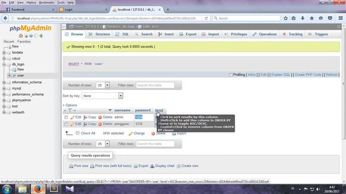Click Change under With selected
This screenshot has height=194, width=346.
137,133
